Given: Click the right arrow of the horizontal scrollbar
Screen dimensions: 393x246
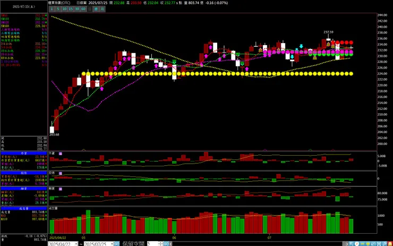Looking at the screenshot, I should click(x=347, y=244).
